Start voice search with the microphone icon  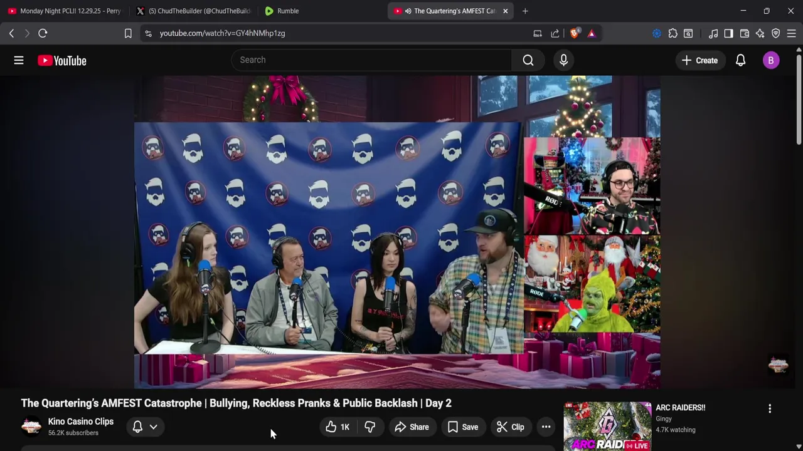pyautogui.click(x=563, y=60)
